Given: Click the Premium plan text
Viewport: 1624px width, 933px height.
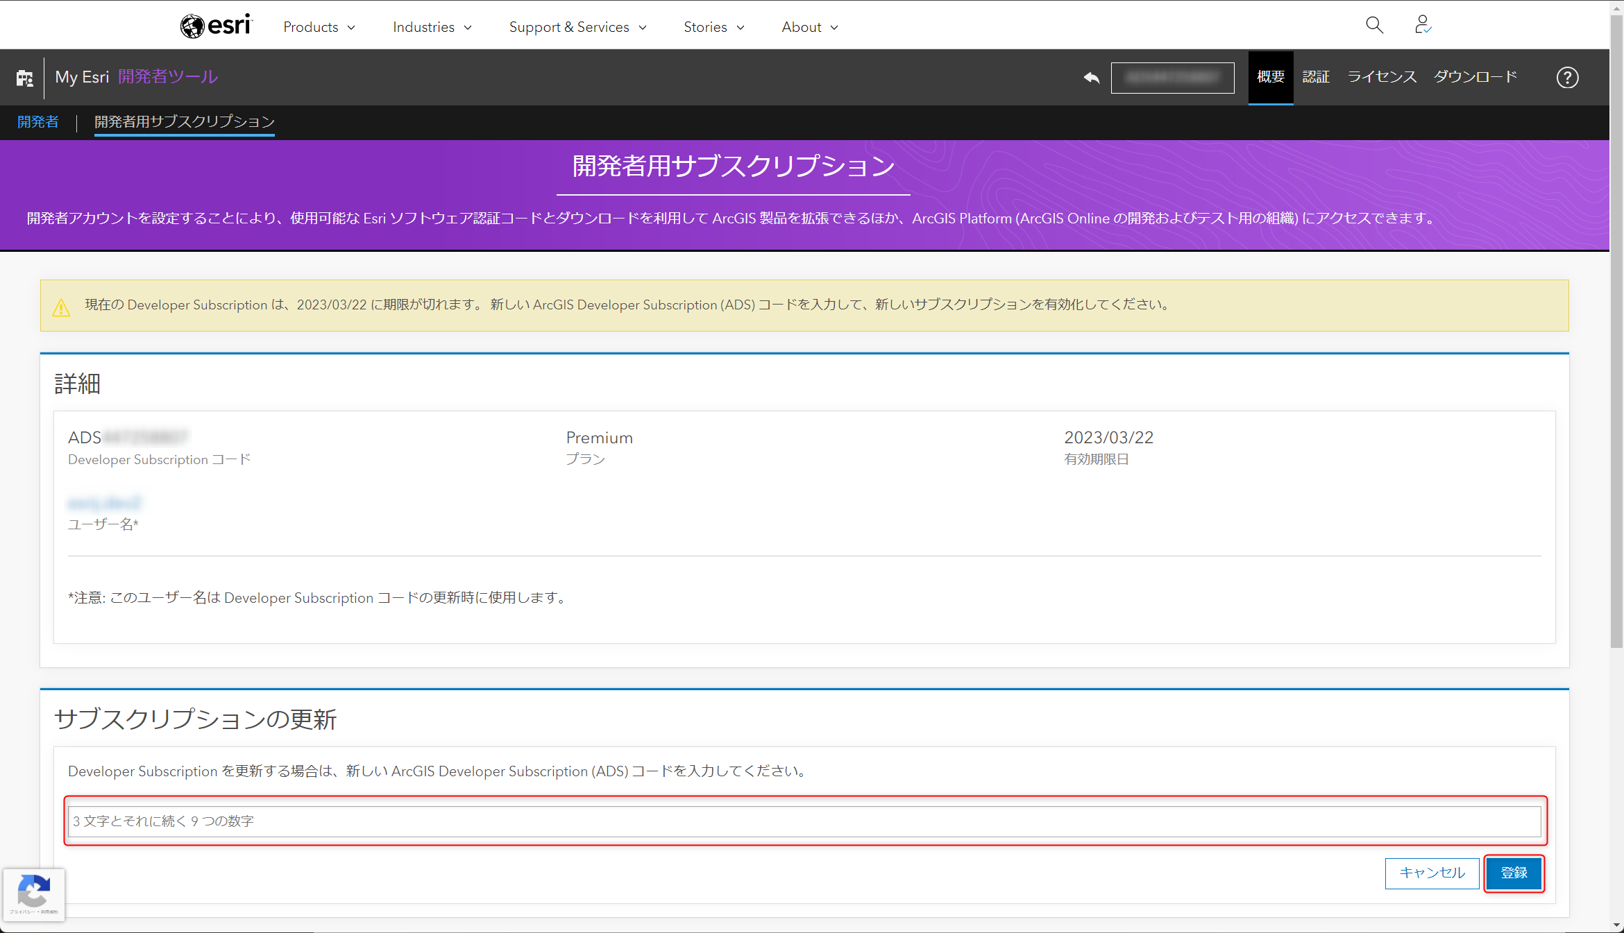Looking at the screenshot, I should click(x=600, y=438).
